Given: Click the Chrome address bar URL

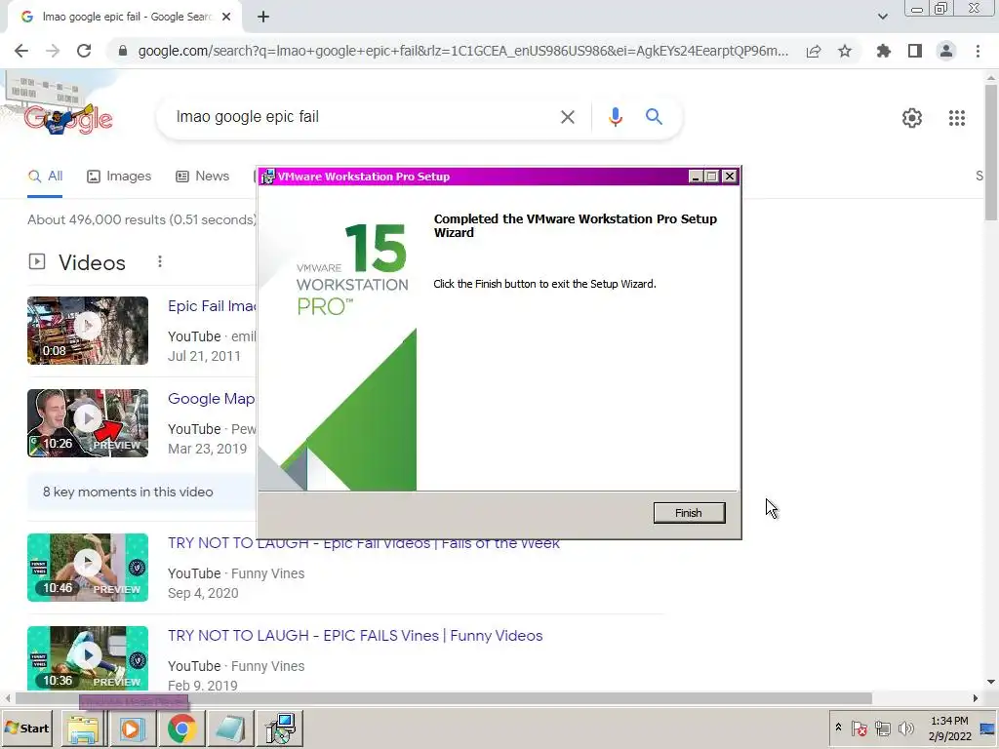Looking at the screenshot, I should coord(463,51).
